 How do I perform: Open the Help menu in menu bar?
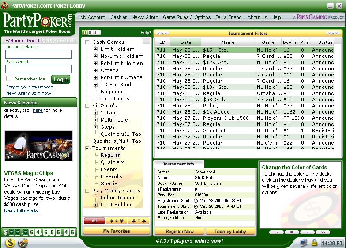(276, 17)
